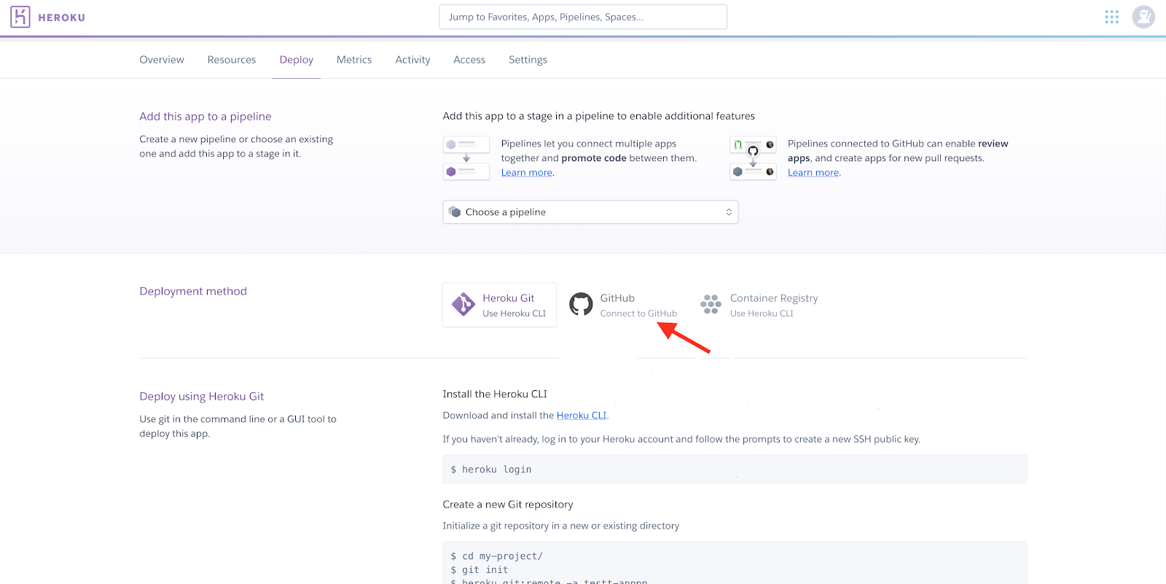
Task: Expand the Choose a pipeline dropdown
Action: click(590, 212)
